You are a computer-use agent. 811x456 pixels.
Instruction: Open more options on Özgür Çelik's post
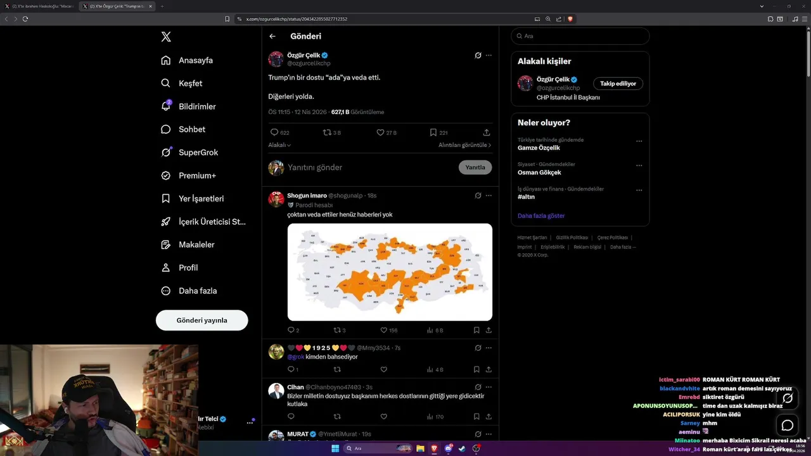489,55
